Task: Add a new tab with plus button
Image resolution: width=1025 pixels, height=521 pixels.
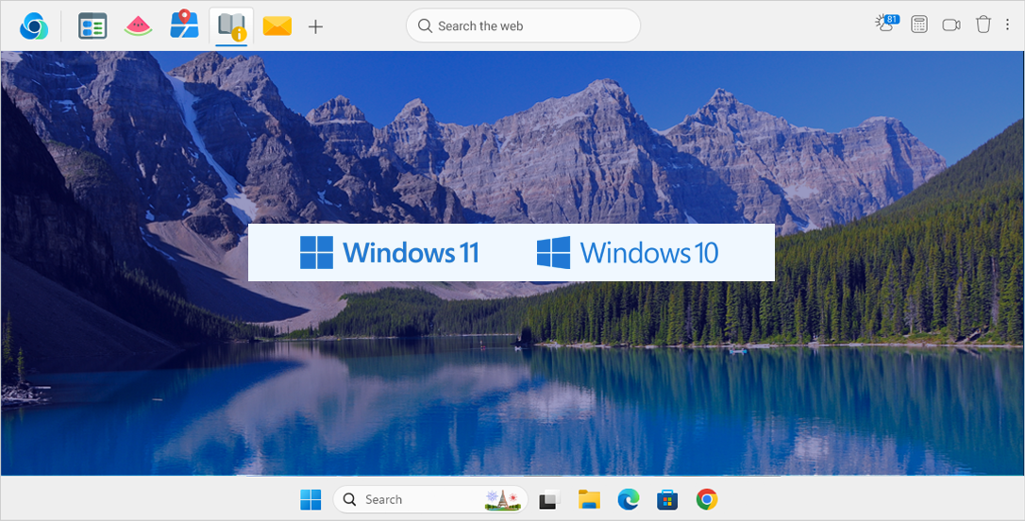Action: pos(316,26)
